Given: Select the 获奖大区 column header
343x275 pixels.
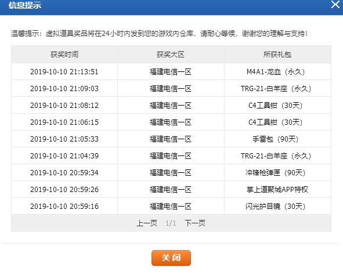Looking at the screenshot, I should 171,54.
